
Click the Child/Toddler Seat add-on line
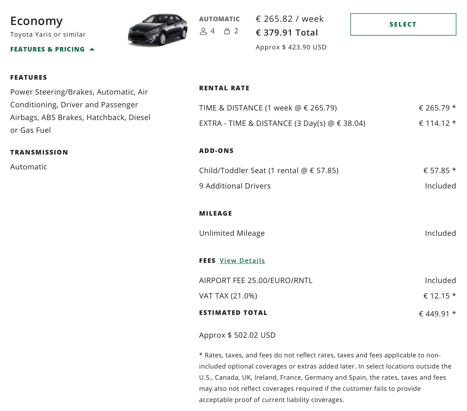pyautogui.click(x=269, y=170)
